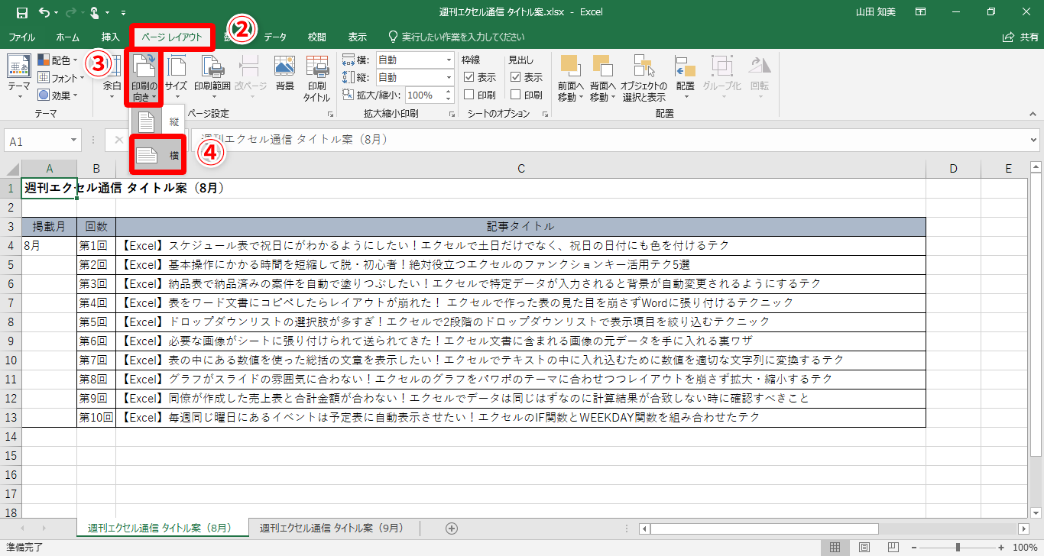The width and height of the screenshot is (1044, 556).
Task: Switch to Normal view in status bar
Action: tap(835, 548)
